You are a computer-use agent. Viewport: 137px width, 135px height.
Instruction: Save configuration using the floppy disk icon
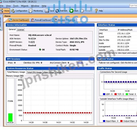coord(47,11)
